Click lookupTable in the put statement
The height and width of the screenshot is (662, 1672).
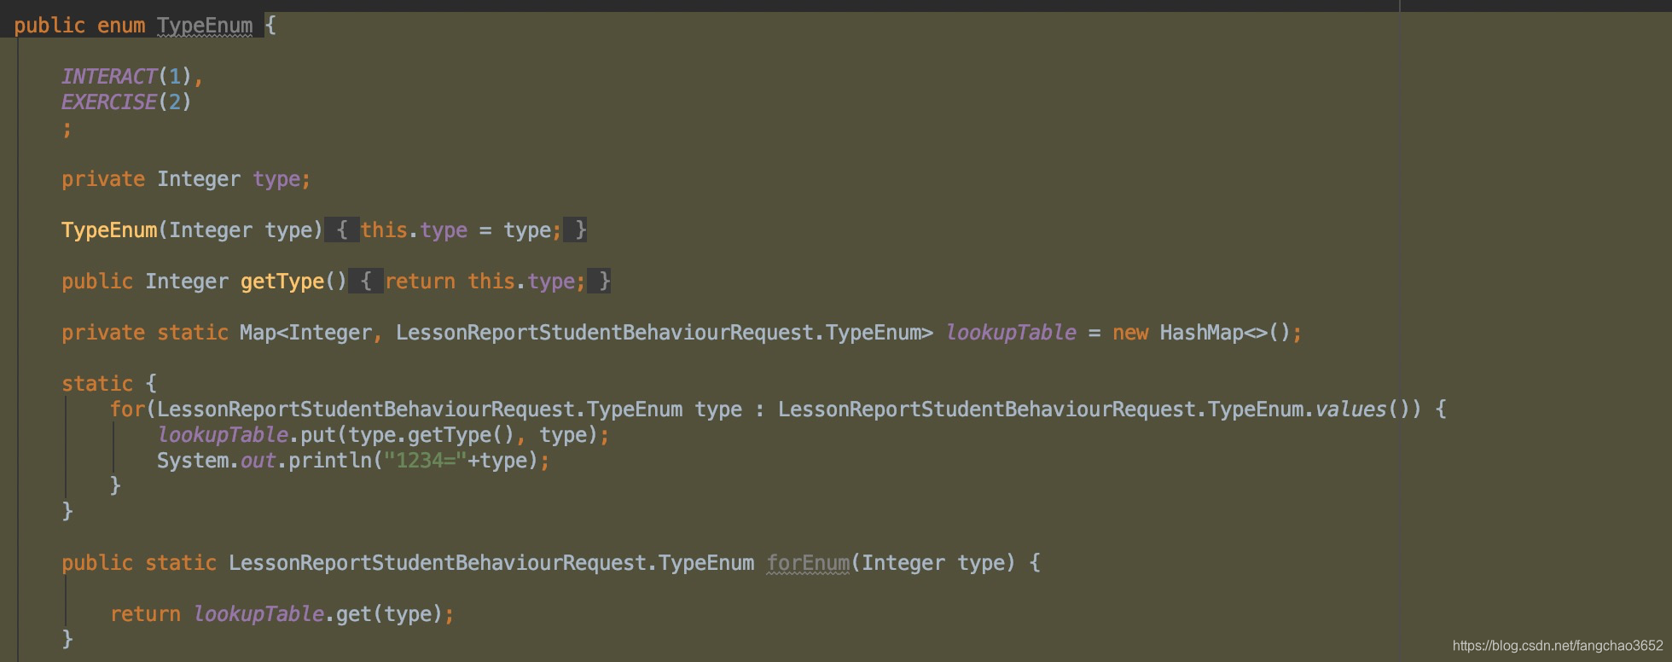click(x=223, y=435)
